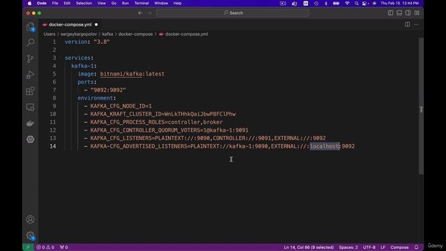This screenshot has height=251, width=446.
Task: Open Source Control view
Action: pos(30,59)
